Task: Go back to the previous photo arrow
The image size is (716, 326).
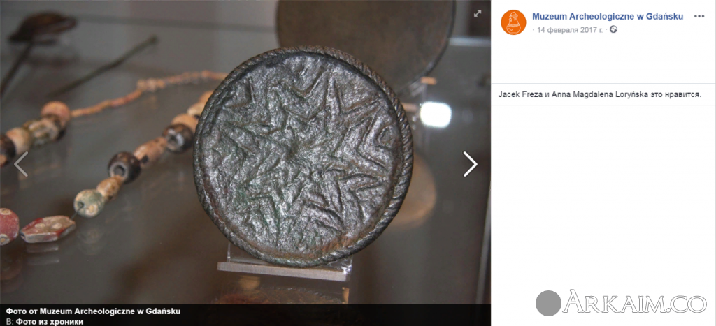Action: point(20,164)
